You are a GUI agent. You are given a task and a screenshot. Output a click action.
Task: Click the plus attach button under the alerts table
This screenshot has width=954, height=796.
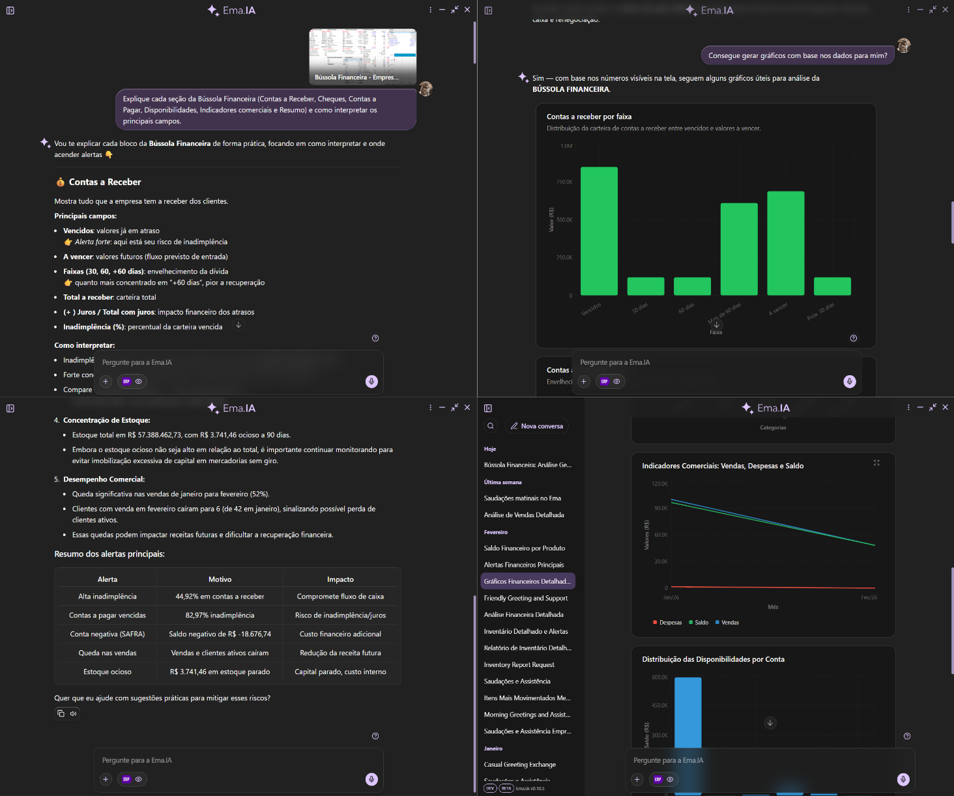[106, 779]
